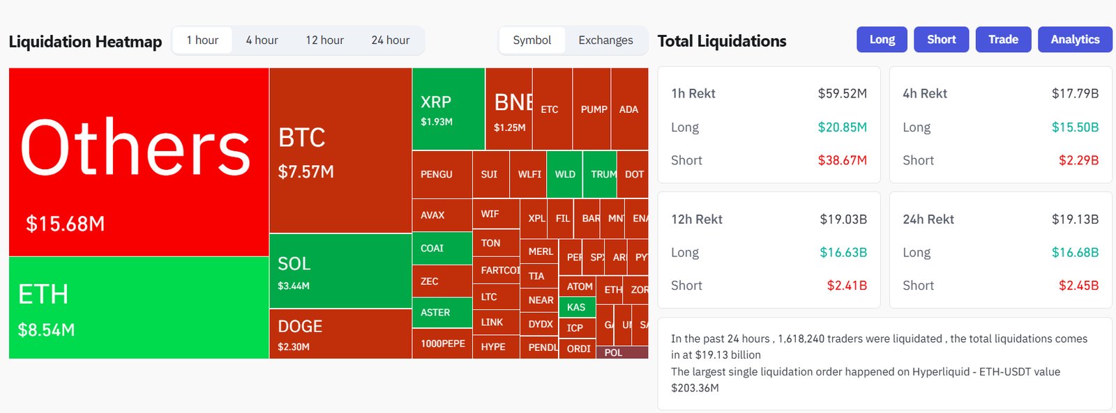Screen dimensions: 1116x413
Task: Click the Long button
Action: 881,39
